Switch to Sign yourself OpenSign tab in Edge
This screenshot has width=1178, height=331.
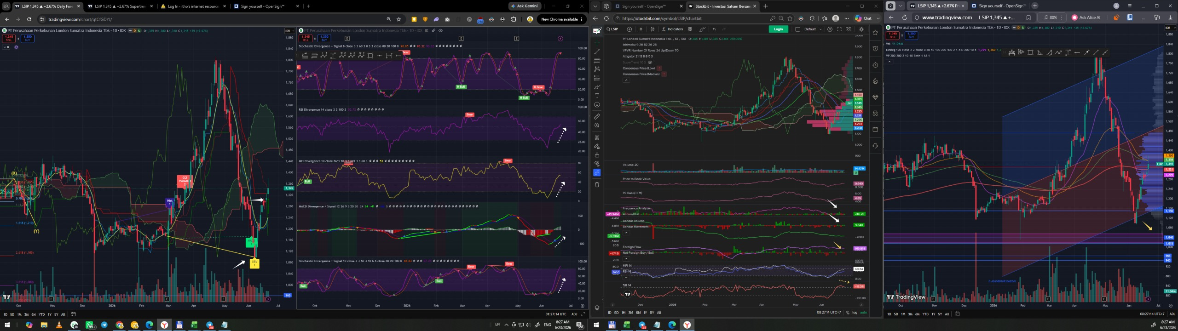coord(648,6)
